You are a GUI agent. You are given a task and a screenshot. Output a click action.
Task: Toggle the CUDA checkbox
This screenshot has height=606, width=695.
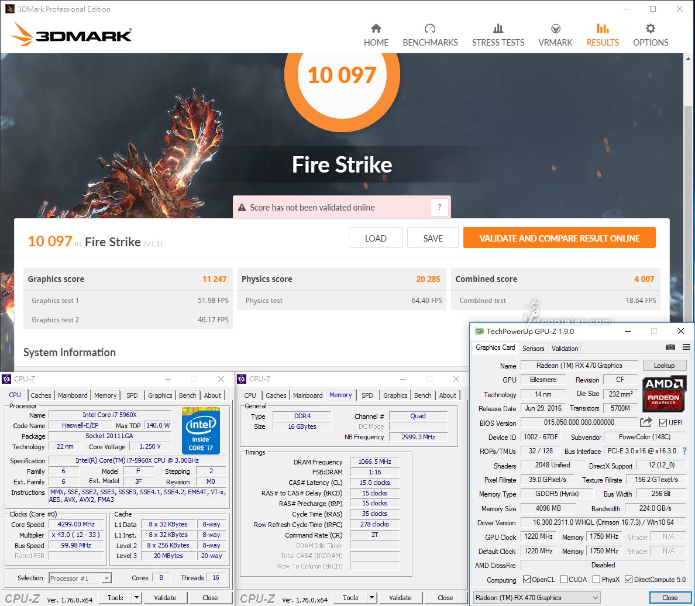563,580
